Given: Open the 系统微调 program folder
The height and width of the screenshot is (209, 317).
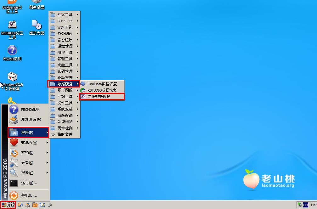Looking at the screenshot, I should [65, 115].
